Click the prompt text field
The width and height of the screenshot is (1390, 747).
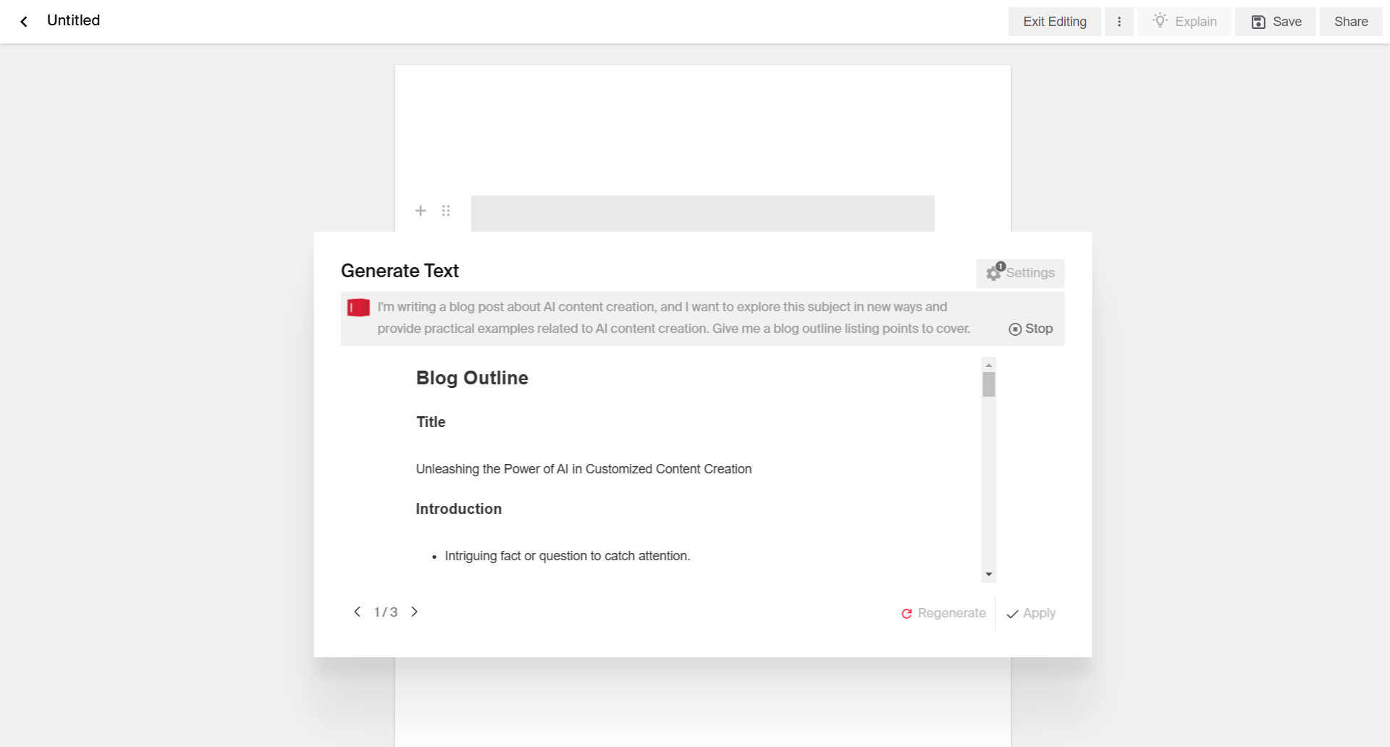(673, 318)
